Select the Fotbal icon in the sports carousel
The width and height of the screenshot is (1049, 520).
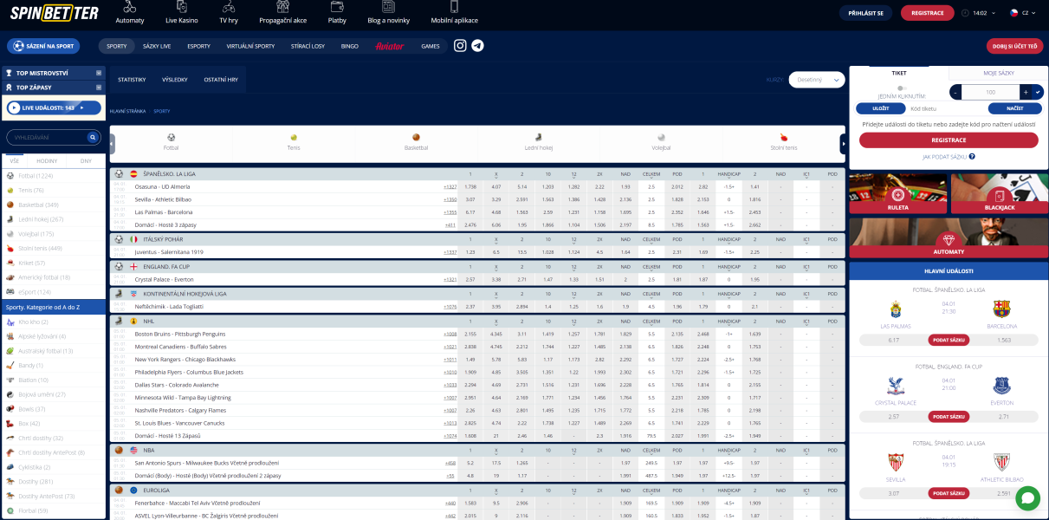(x=171, y=142)
